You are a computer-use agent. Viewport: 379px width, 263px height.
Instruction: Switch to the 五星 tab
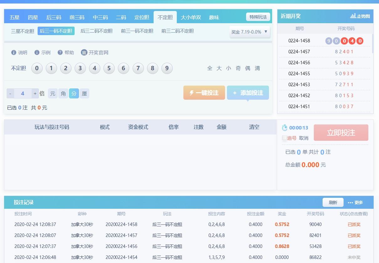pyautogui.click(x=14, y=17)
